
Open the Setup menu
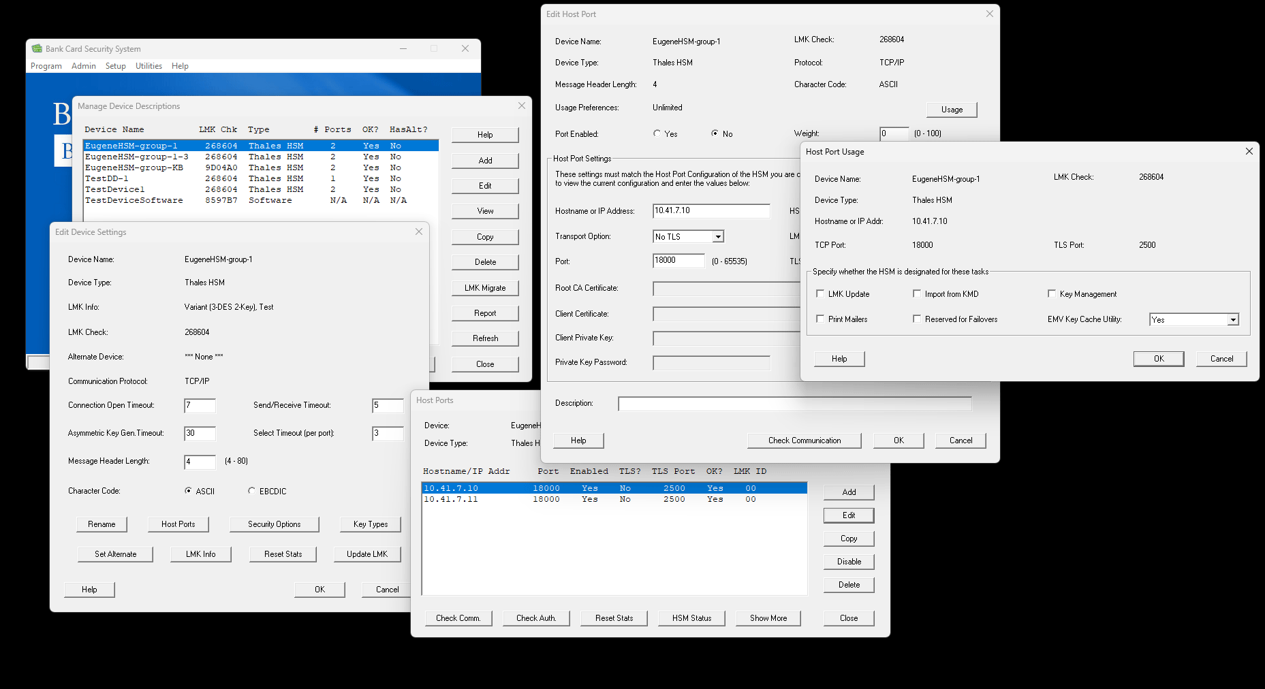(116, 66)
